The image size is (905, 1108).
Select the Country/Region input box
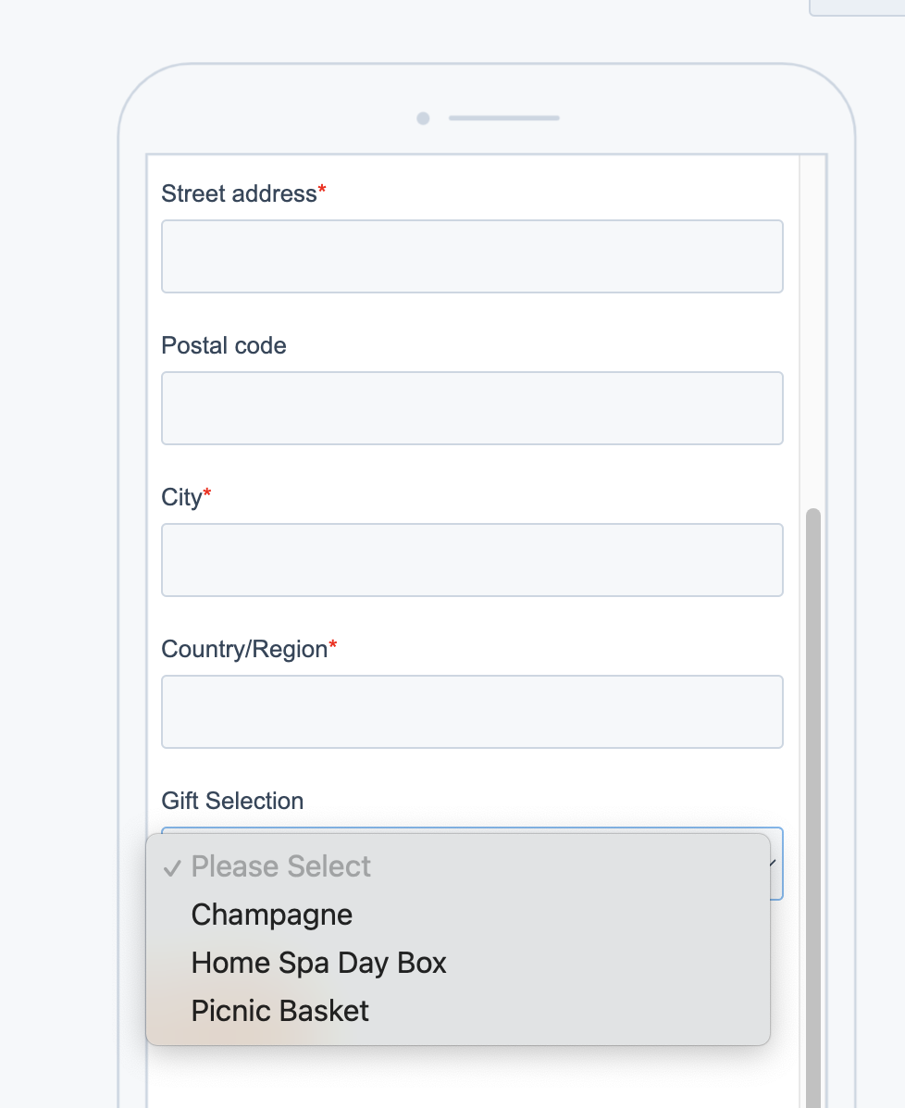[x=472, y=712]
